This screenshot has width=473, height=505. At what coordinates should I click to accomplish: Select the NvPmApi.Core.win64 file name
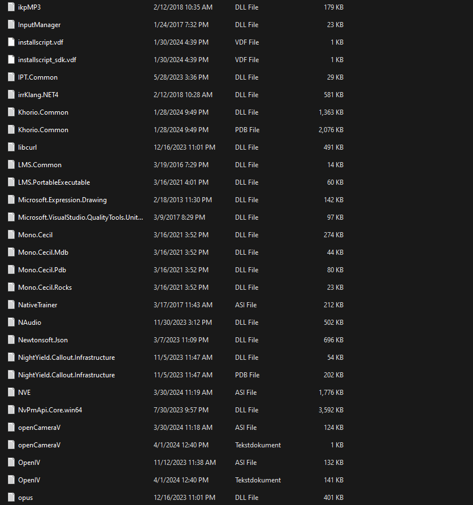(x=50, y=410)
